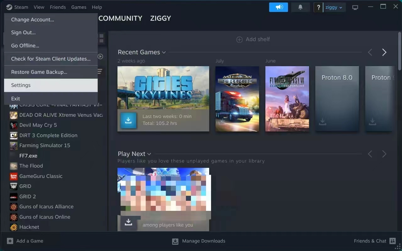Click Add shelf plus icon

[239, 40]
